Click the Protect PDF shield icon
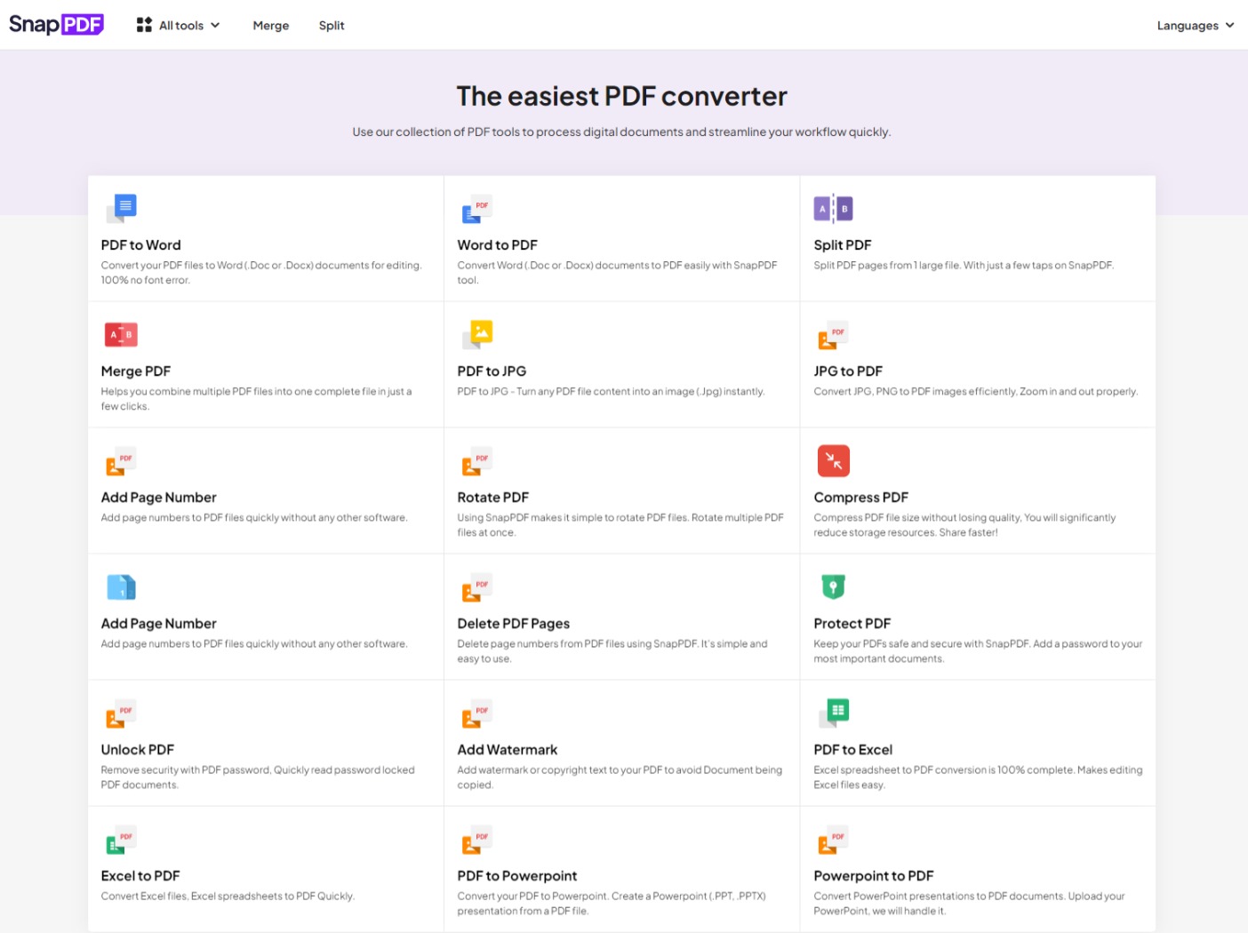The image size is (1248, 933). 833,586
